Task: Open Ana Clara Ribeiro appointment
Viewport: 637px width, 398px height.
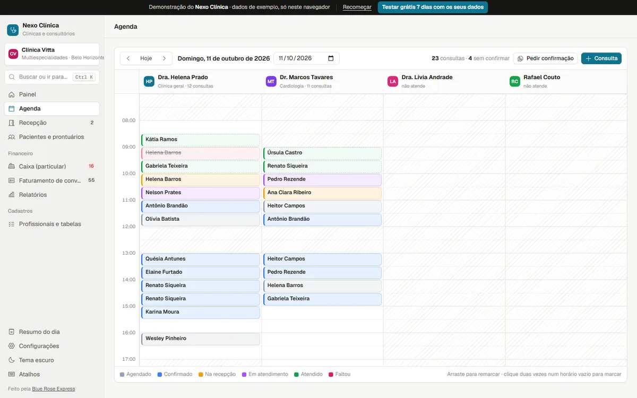Action: click(322, 193)
